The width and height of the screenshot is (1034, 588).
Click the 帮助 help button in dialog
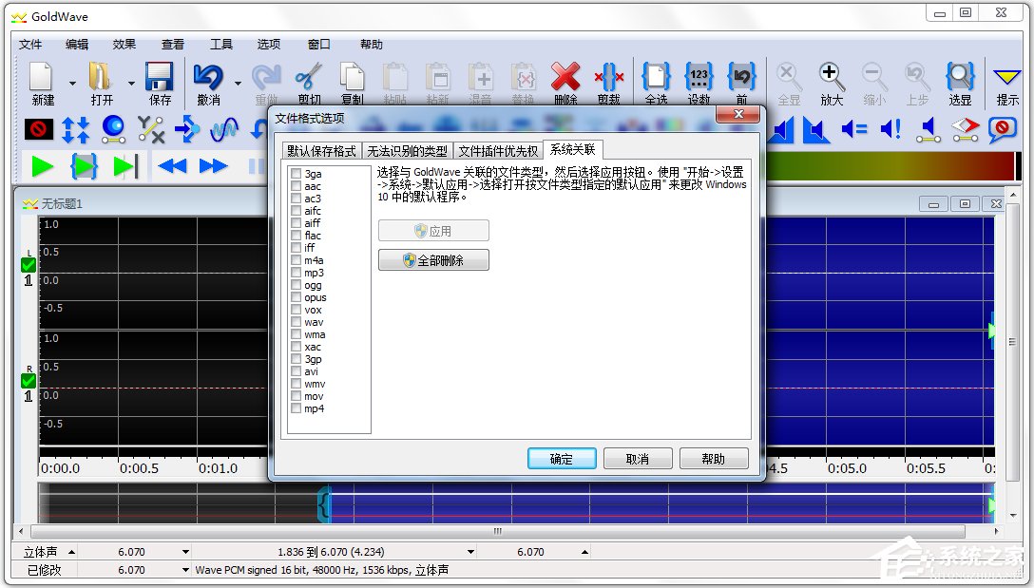click(x=714, y=459)
